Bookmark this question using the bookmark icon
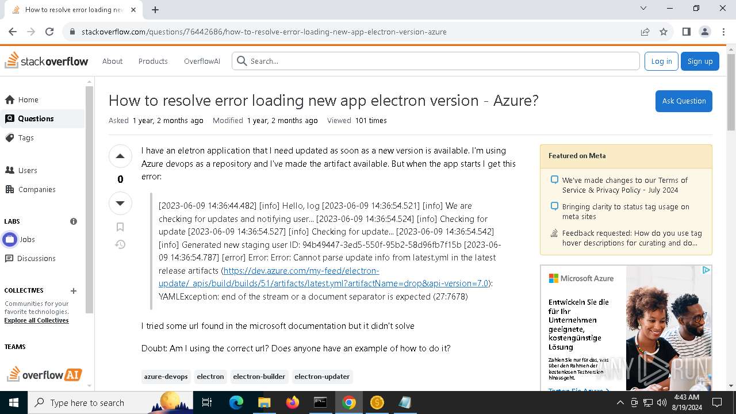Screen dimensions: 736x414 (x=120, y=227)
